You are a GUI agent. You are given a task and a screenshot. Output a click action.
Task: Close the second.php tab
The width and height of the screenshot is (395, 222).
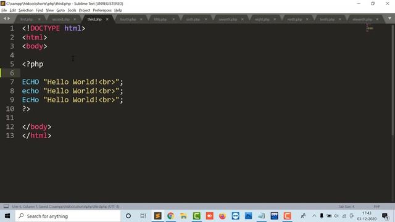75,19
